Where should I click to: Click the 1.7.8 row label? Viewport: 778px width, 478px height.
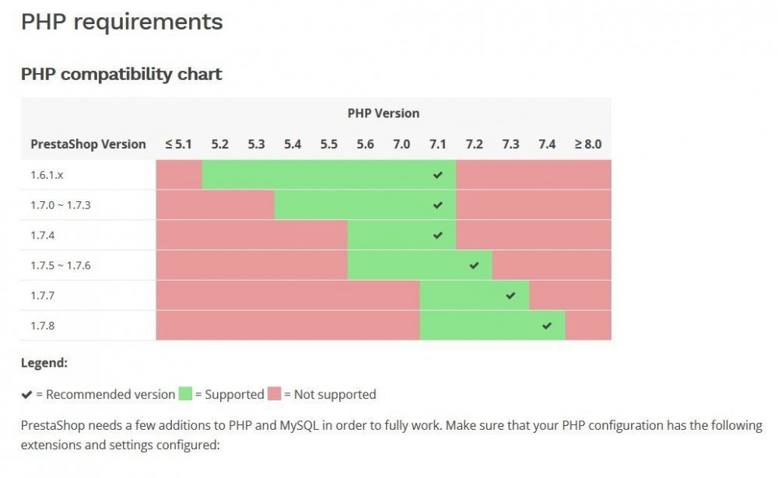coord(43,326)
